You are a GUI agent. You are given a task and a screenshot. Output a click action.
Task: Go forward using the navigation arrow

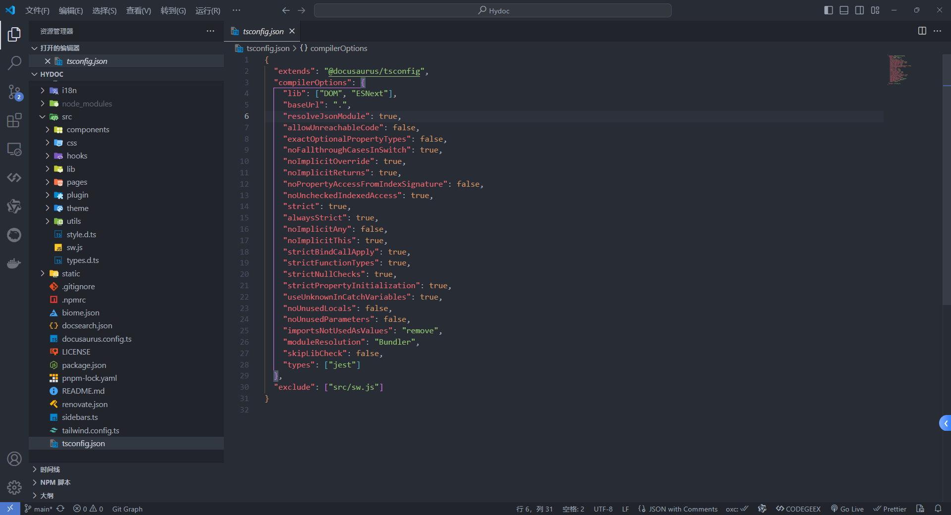click(x=302, y=10)
